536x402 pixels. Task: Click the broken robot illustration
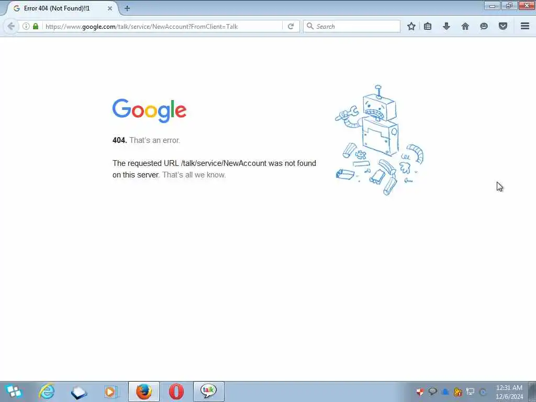pos(379,140)
